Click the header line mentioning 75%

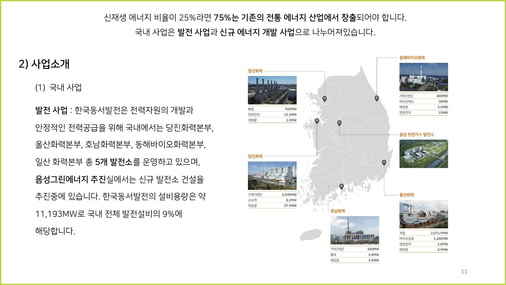point(255,18)
